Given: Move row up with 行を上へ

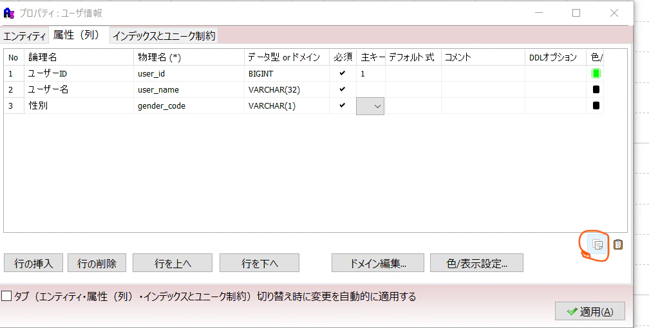Looking at the screenshot, I should pyautogui.click(x=173, y=263).
